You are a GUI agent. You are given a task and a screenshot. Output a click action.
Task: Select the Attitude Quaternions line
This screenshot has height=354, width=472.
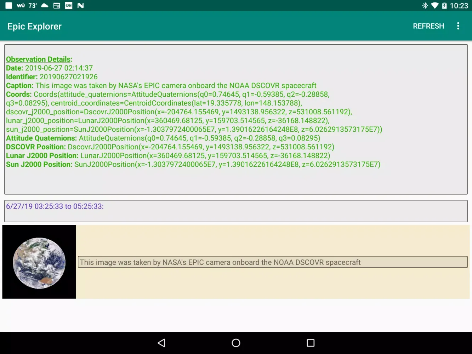tap(163, 138)
